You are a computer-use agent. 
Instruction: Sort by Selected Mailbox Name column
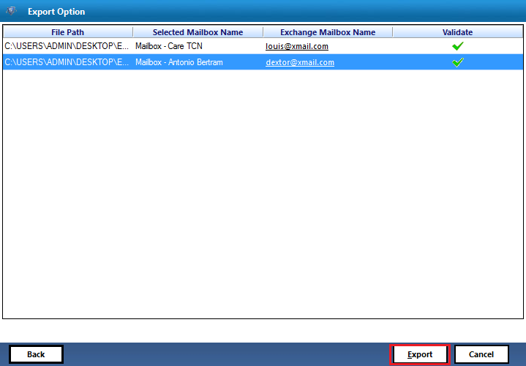pyautogui.click(x=198, y=32)
